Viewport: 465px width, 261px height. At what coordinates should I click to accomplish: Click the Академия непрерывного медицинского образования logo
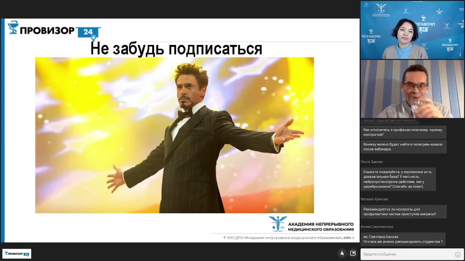pos(311,224)
